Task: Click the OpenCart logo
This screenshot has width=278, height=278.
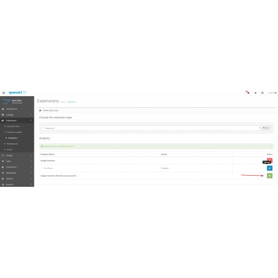Action: click(x=18, y=92)
